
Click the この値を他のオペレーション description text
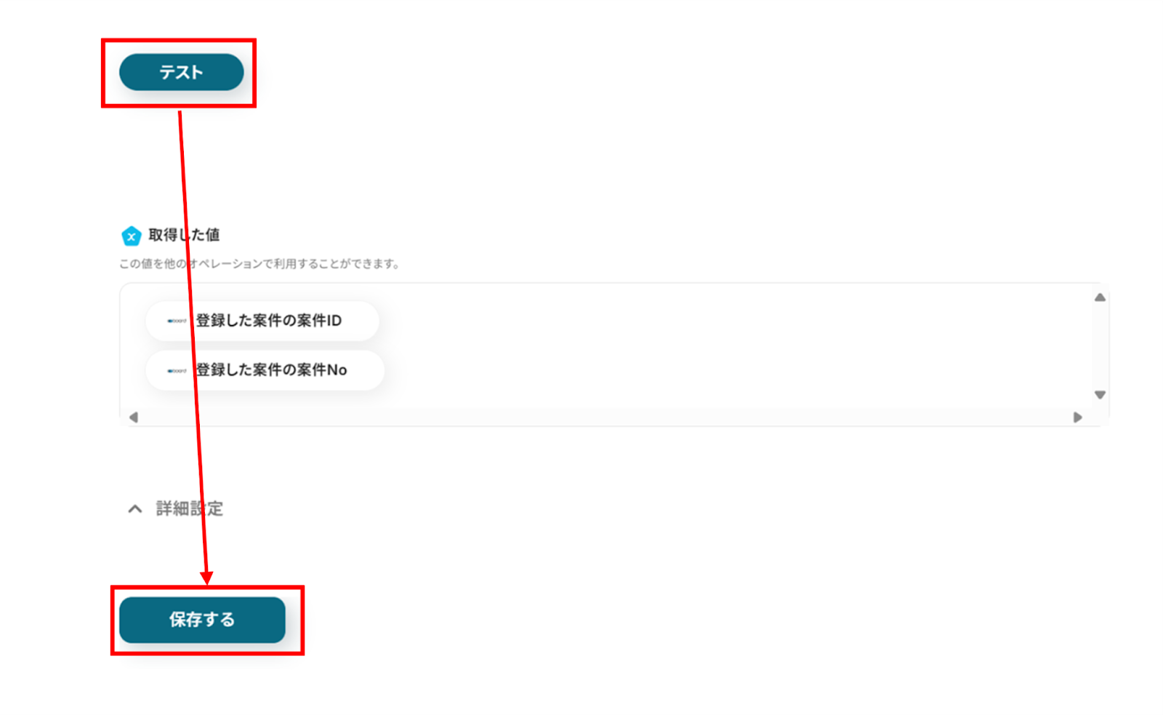259,263
